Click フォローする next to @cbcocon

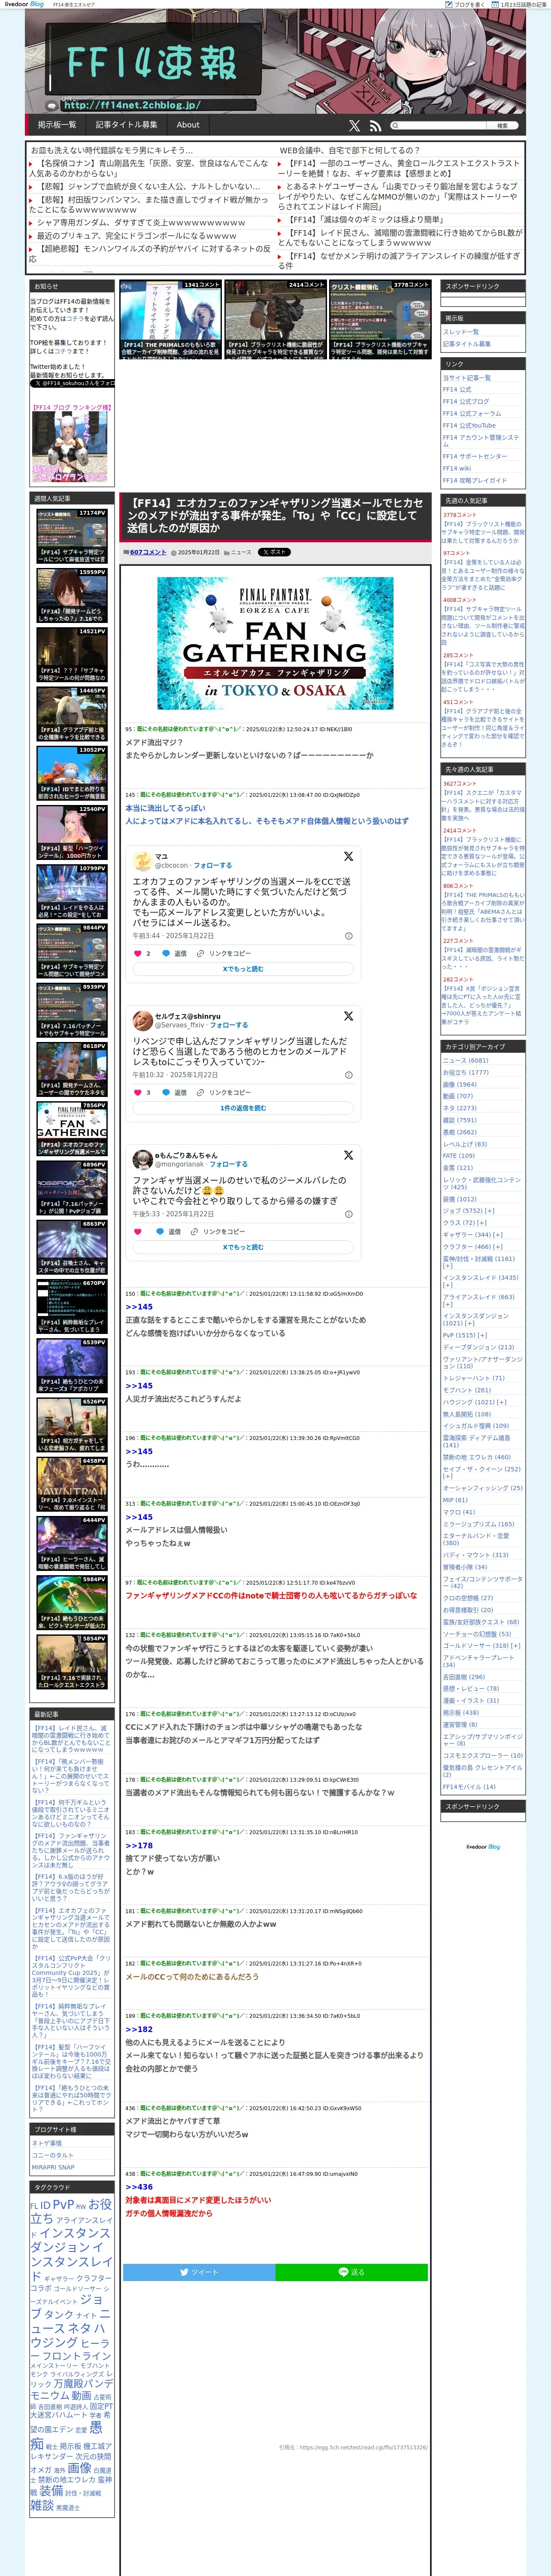[x=212, y=865]
